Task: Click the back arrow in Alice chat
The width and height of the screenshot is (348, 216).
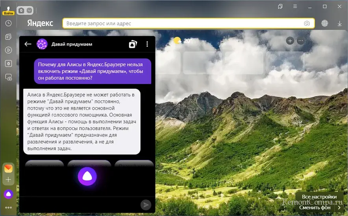Action: (x=28, y=44)
